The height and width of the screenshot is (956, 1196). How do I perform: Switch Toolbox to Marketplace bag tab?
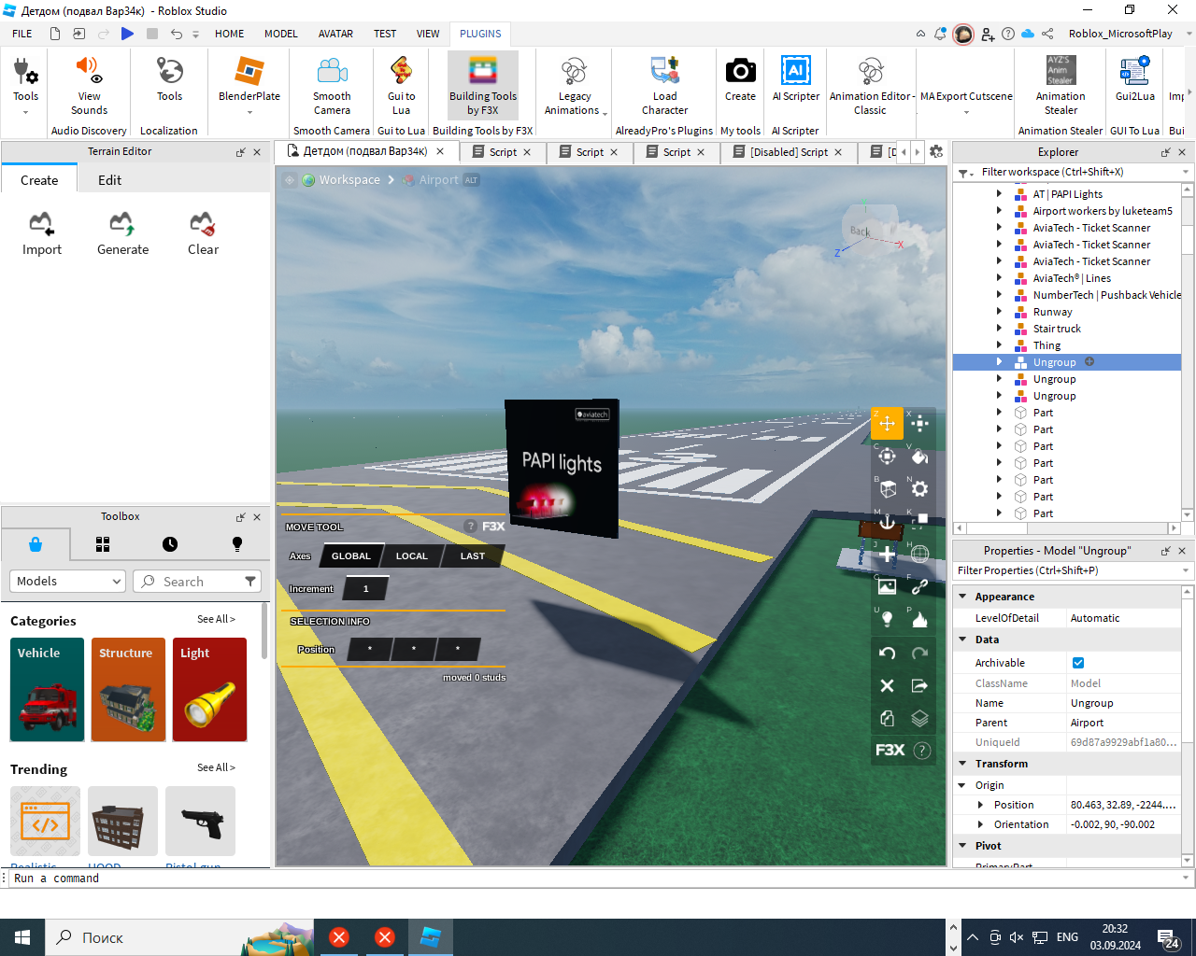coord(36,544)
